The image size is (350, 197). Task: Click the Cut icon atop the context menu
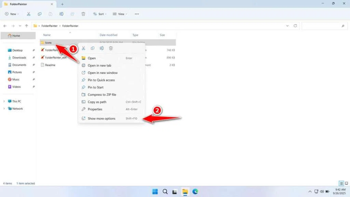click(83, 48)
